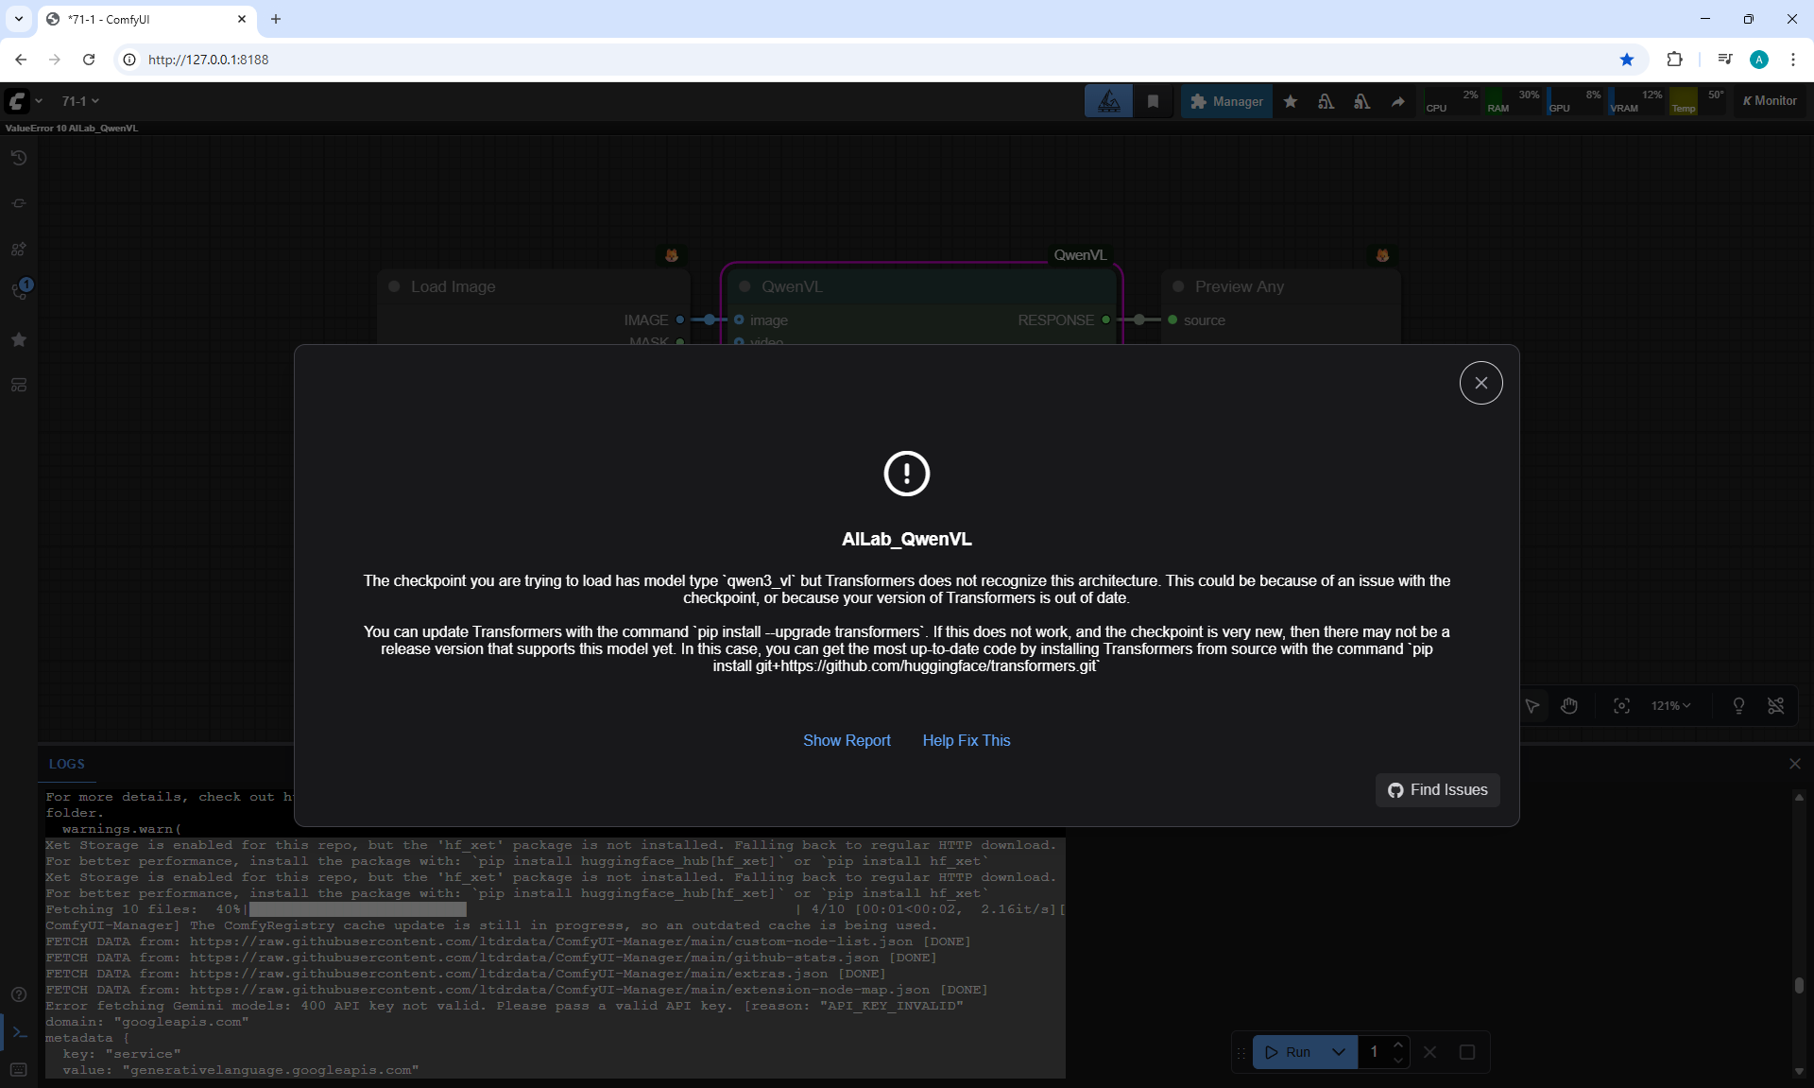Toggle the hand pan mode tool
The height and width of the screenshot is (1088, 1814).
[1569, 706]
